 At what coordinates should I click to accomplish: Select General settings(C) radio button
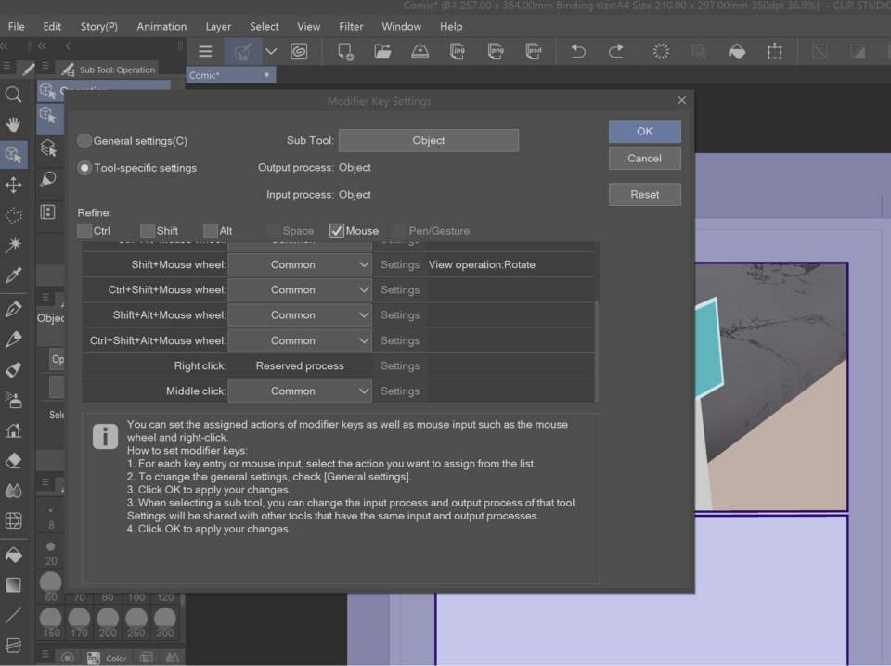pyautogui.click(x=84, y=141)
